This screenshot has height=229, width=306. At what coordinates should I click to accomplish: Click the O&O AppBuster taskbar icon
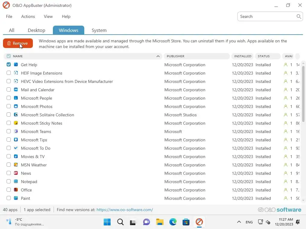(199, 222)
